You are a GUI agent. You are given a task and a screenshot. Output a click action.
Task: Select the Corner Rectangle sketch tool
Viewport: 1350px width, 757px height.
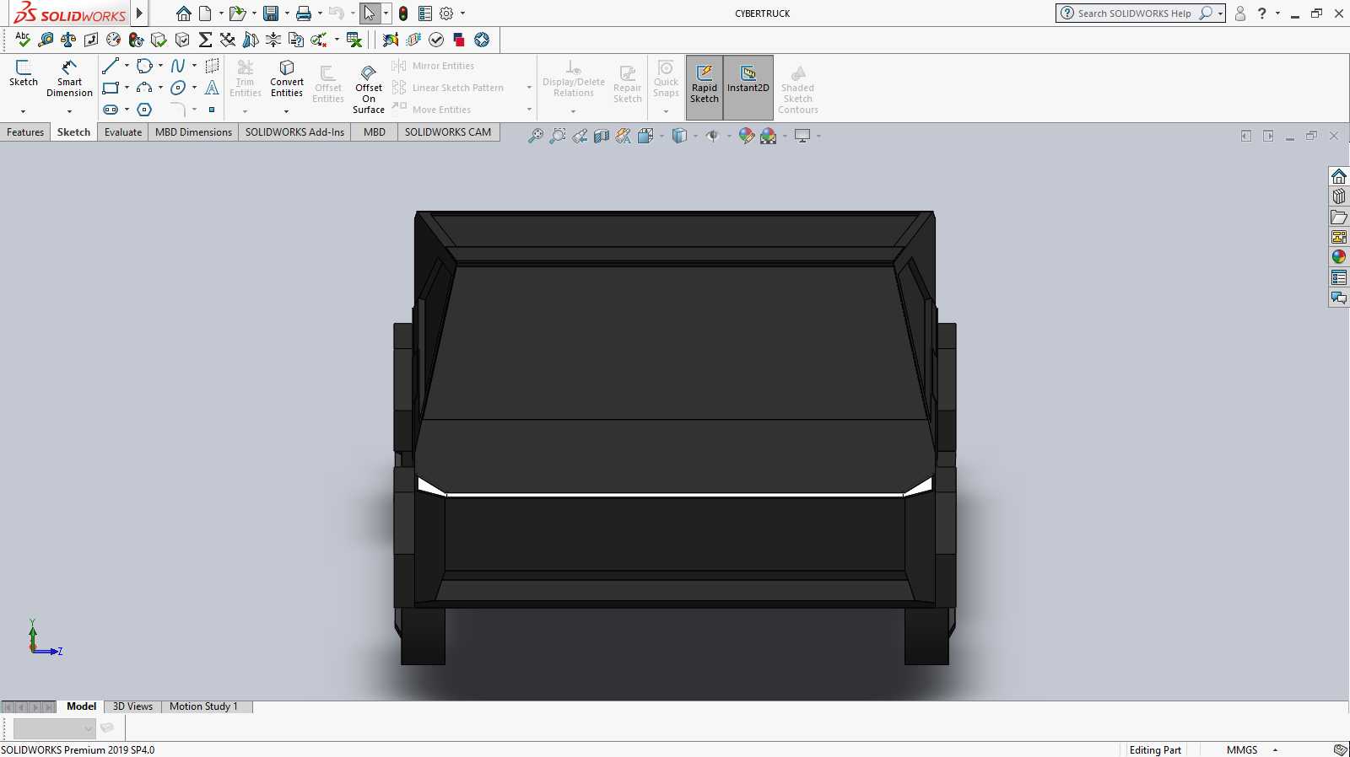point(111,88)
